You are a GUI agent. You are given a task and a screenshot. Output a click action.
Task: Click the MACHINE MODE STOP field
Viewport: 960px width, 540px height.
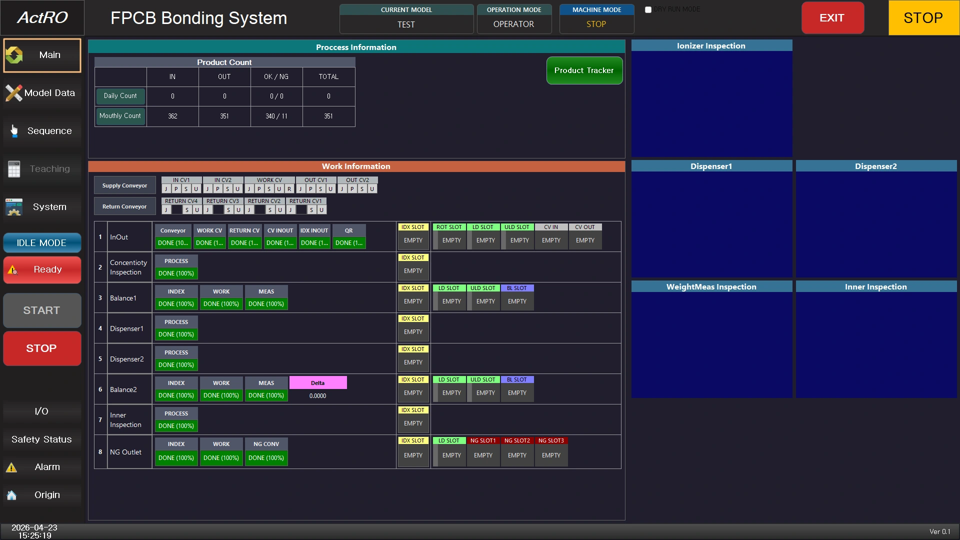(596, 24)
